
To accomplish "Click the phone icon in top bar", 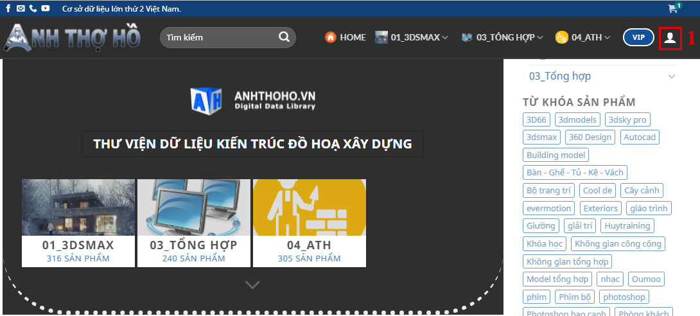I will point(33,8).
